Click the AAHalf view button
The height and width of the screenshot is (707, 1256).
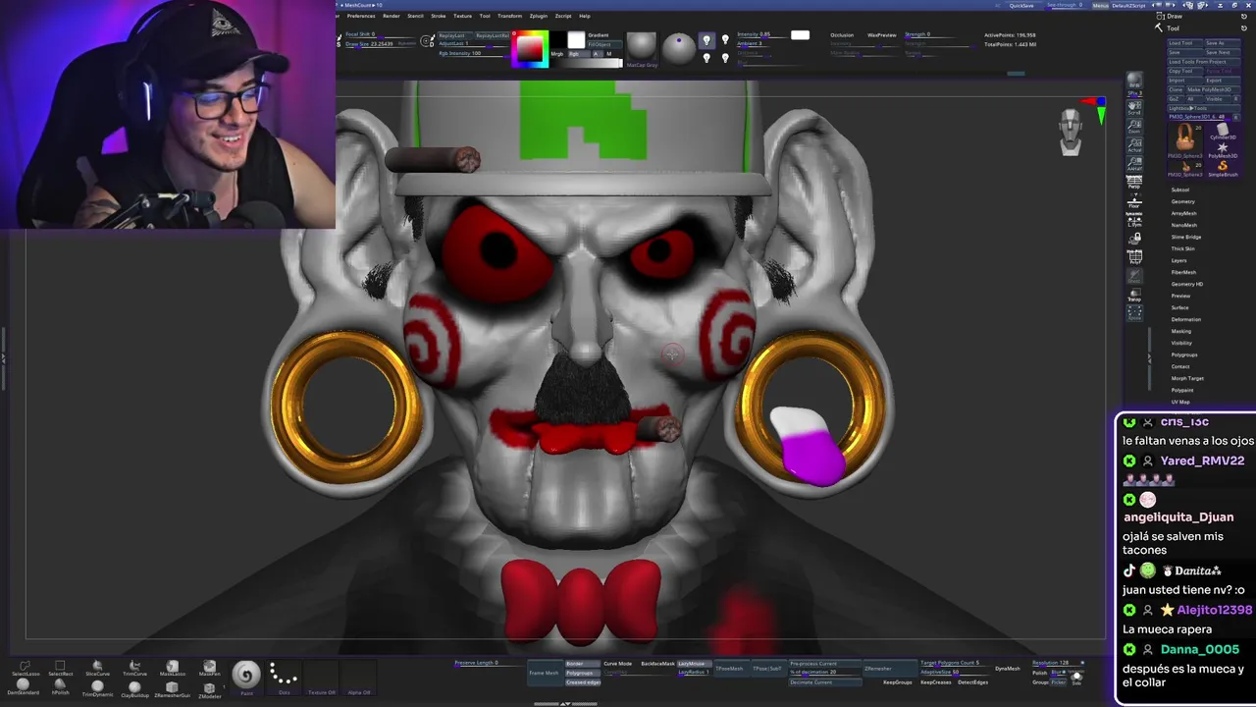1134,162
